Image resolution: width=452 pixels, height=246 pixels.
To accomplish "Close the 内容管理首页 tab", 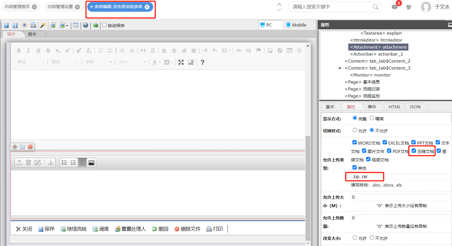I will 34,7.
